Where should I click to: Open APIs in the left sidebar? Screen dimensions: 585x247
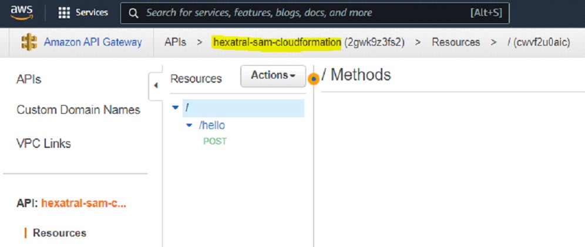tap(29, 79)
